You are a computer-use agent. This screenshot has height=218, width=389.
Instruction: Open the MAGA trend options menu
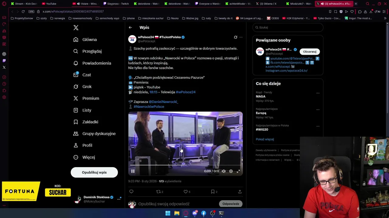coord(318,93)
